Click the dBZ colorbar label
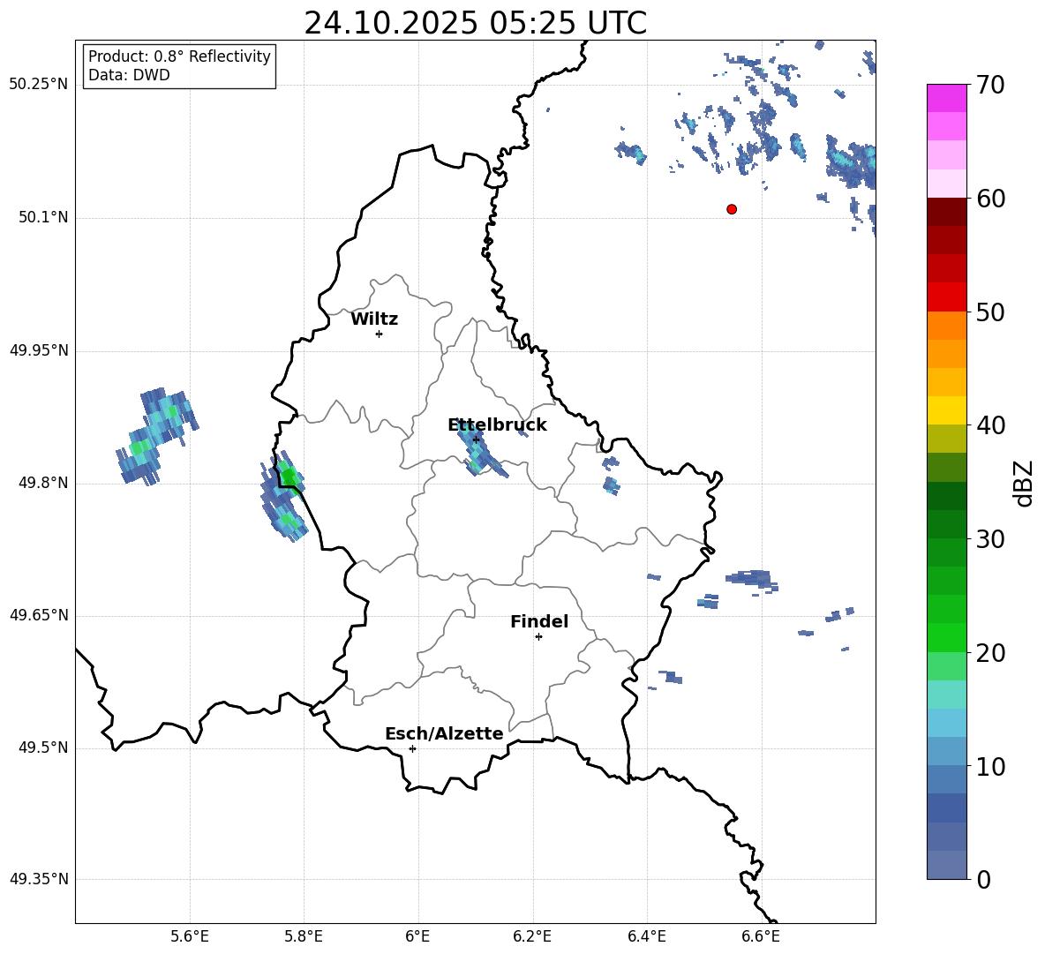Image resolution: width=1045 pixels, height=954 pixels. (x=1023, y=483)
